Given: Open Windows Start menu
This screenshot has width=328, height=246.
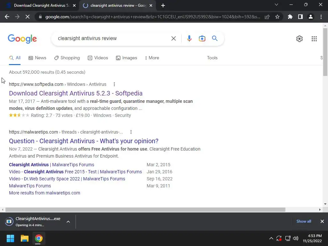Looking at the screenshot, I should [10, 238].
